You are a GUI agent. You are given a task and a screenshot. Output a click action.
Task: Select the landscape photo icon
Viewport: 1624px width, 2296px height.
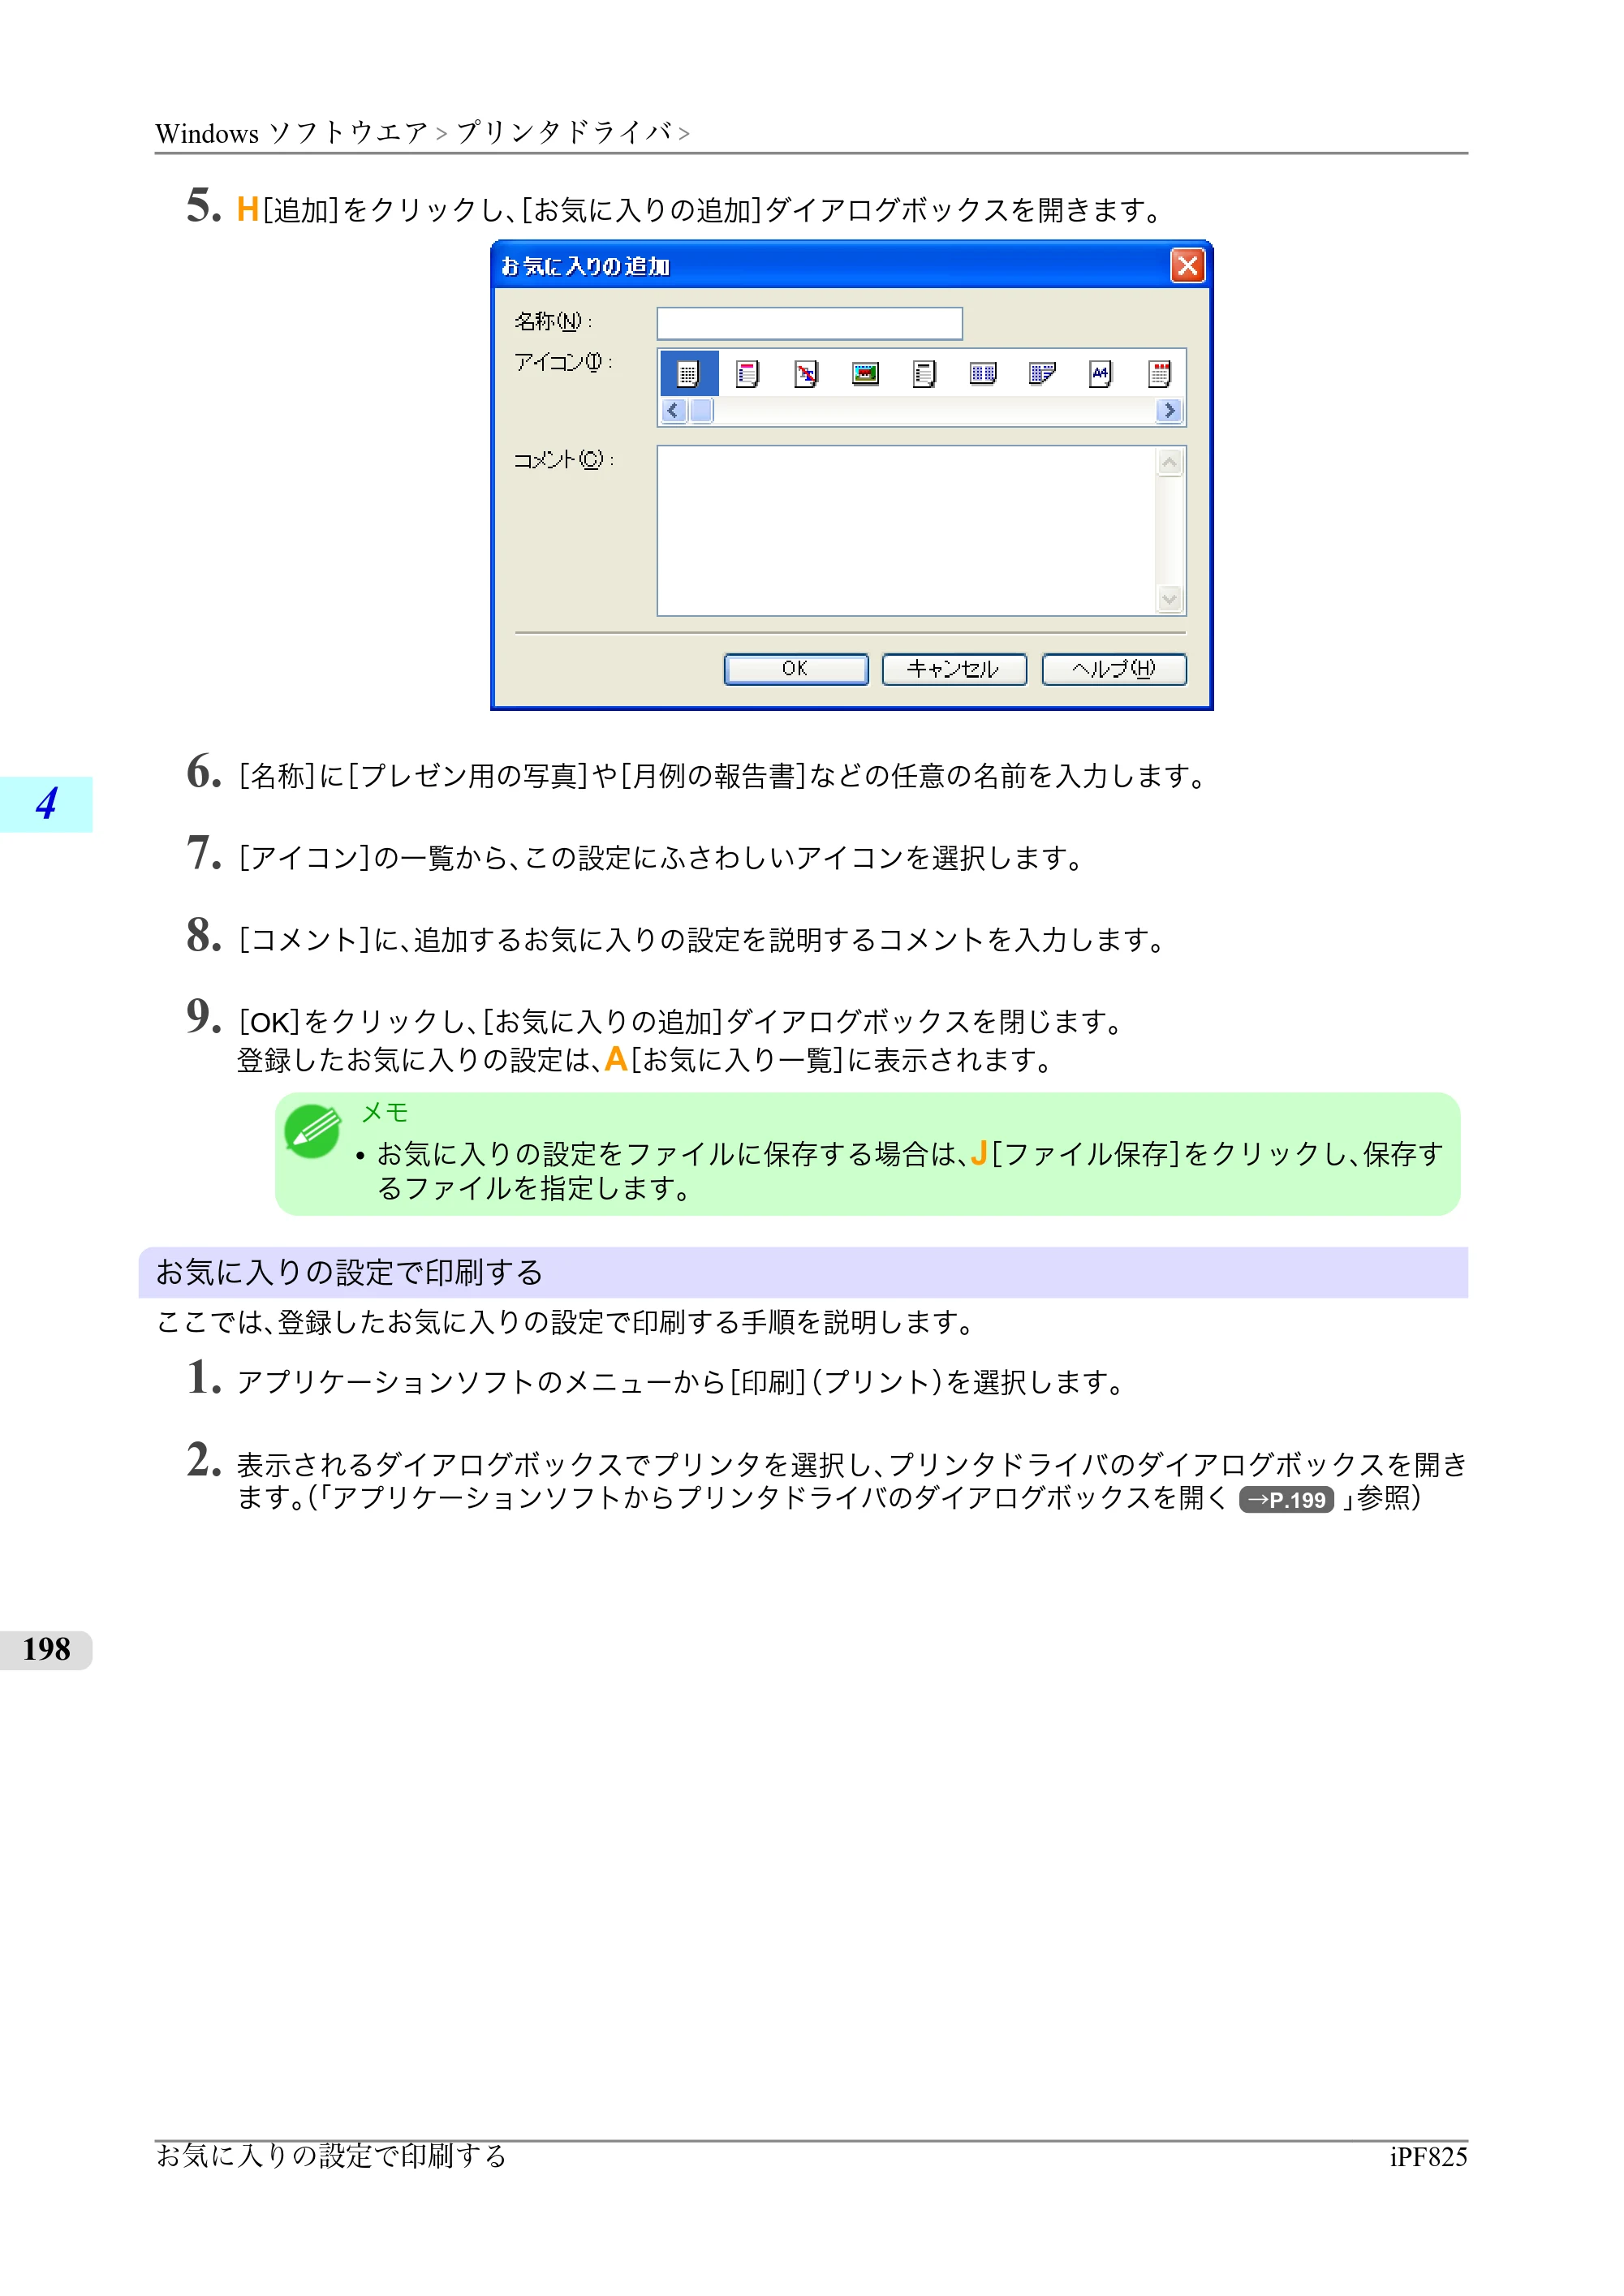865,374
